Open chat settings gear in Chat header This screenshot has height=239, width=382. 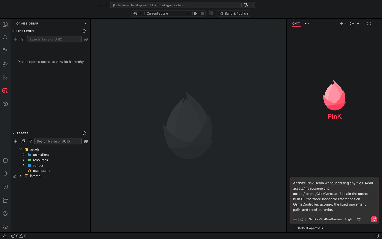pos(352,24)
